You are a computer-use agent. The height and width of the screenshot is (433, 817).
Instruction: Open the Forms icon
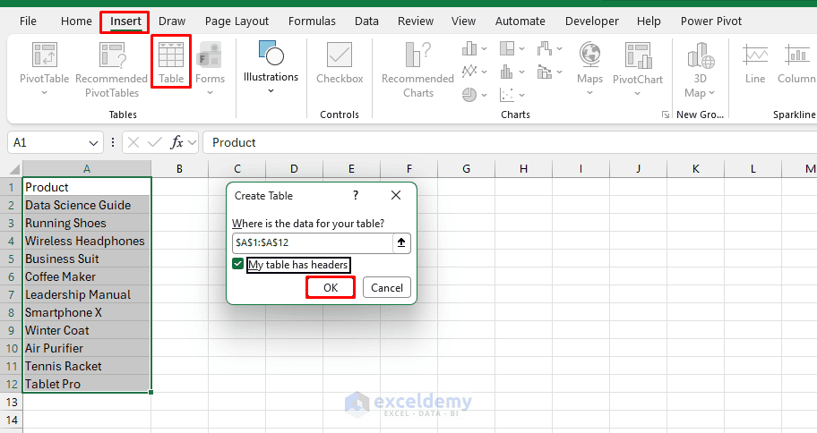[x=210, y=55]
